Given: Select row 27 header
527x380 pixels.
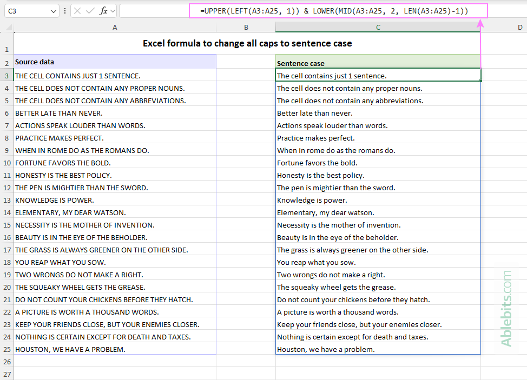Looking at the screenshot, I should point(6,374).
